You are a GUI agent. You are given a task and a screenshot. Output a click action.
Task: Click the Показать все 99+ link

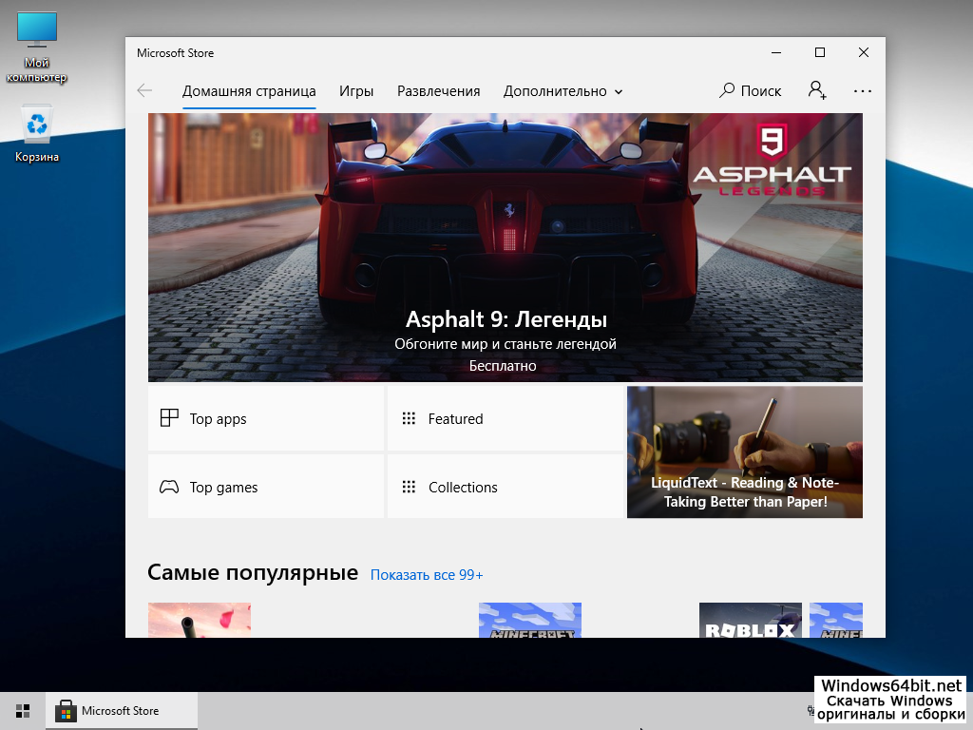coord(427,575)
